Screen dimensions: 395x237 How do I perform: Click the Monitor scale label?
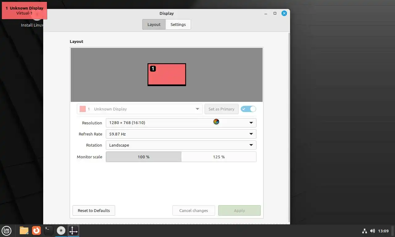pos(89,157)
